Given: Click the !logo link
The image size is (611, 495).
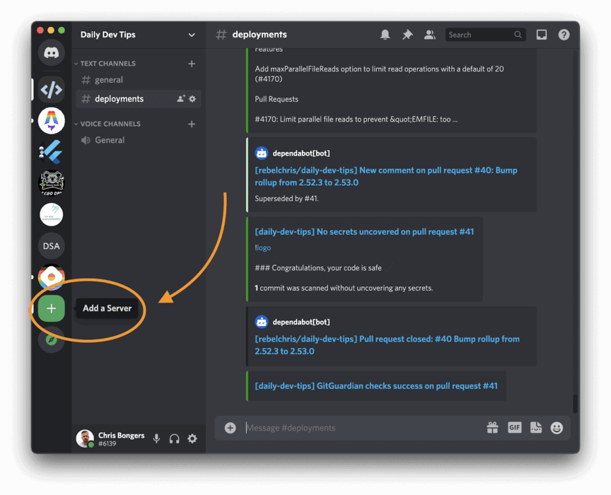Looking at the screenshot, I should pos(263,248).
